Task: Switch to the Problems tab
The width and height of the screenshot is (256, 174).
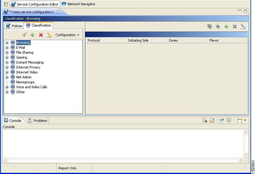Action: click(x=38, y=121)
